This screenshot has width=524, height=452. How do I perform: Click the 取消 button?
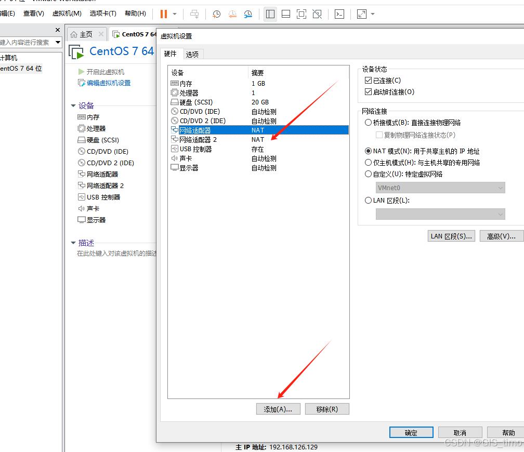tap(460, 432)
